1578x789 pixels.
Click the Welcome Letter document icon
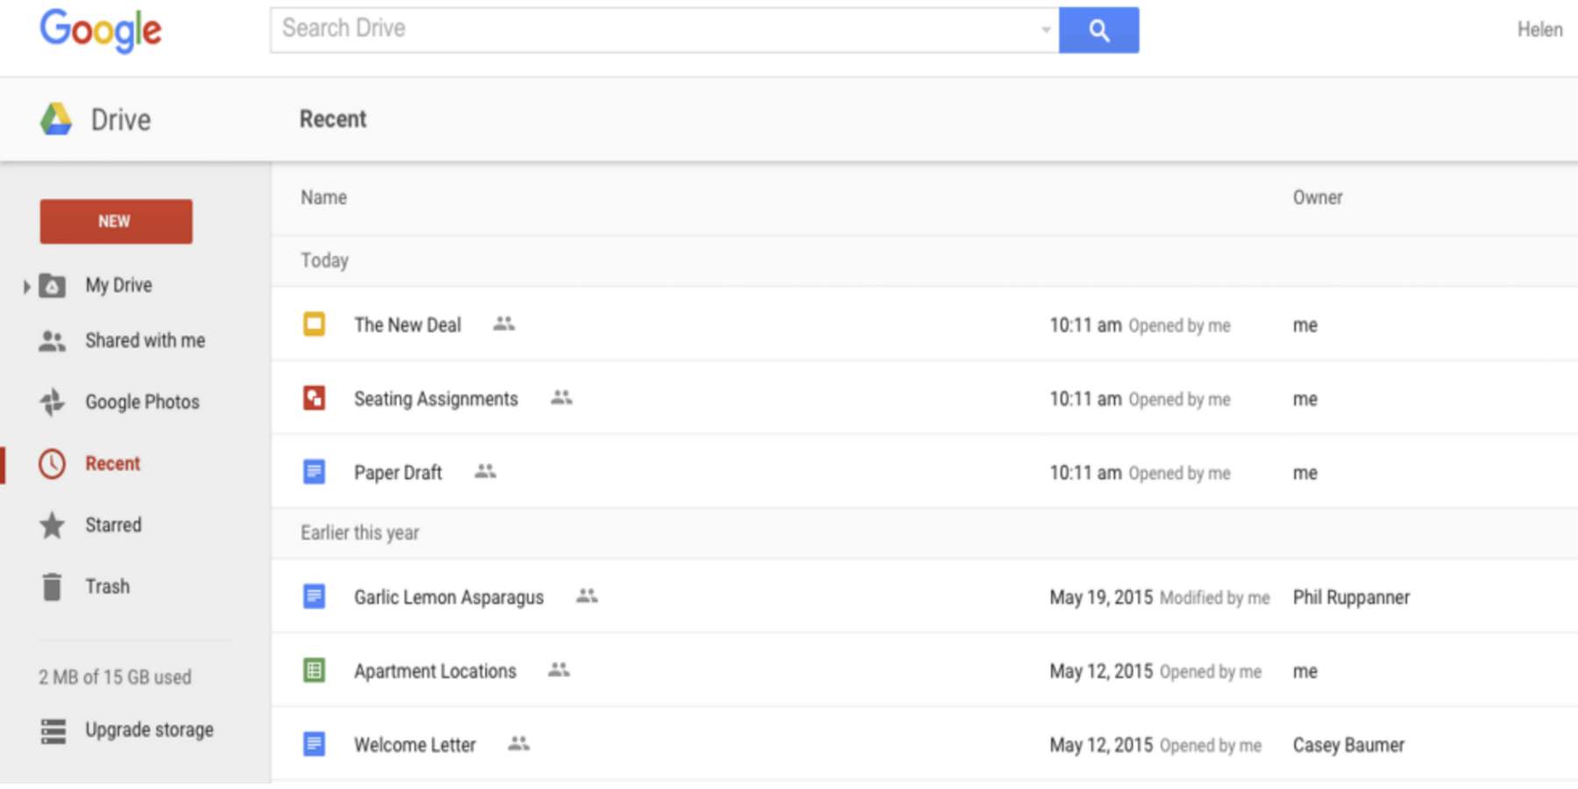point(314,744)
